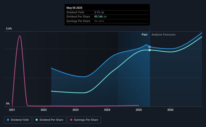Image resolution: width=206 pixels, height=127 pixels.
Task: Click the peak of the pink earnings spike
Action: 20,36
